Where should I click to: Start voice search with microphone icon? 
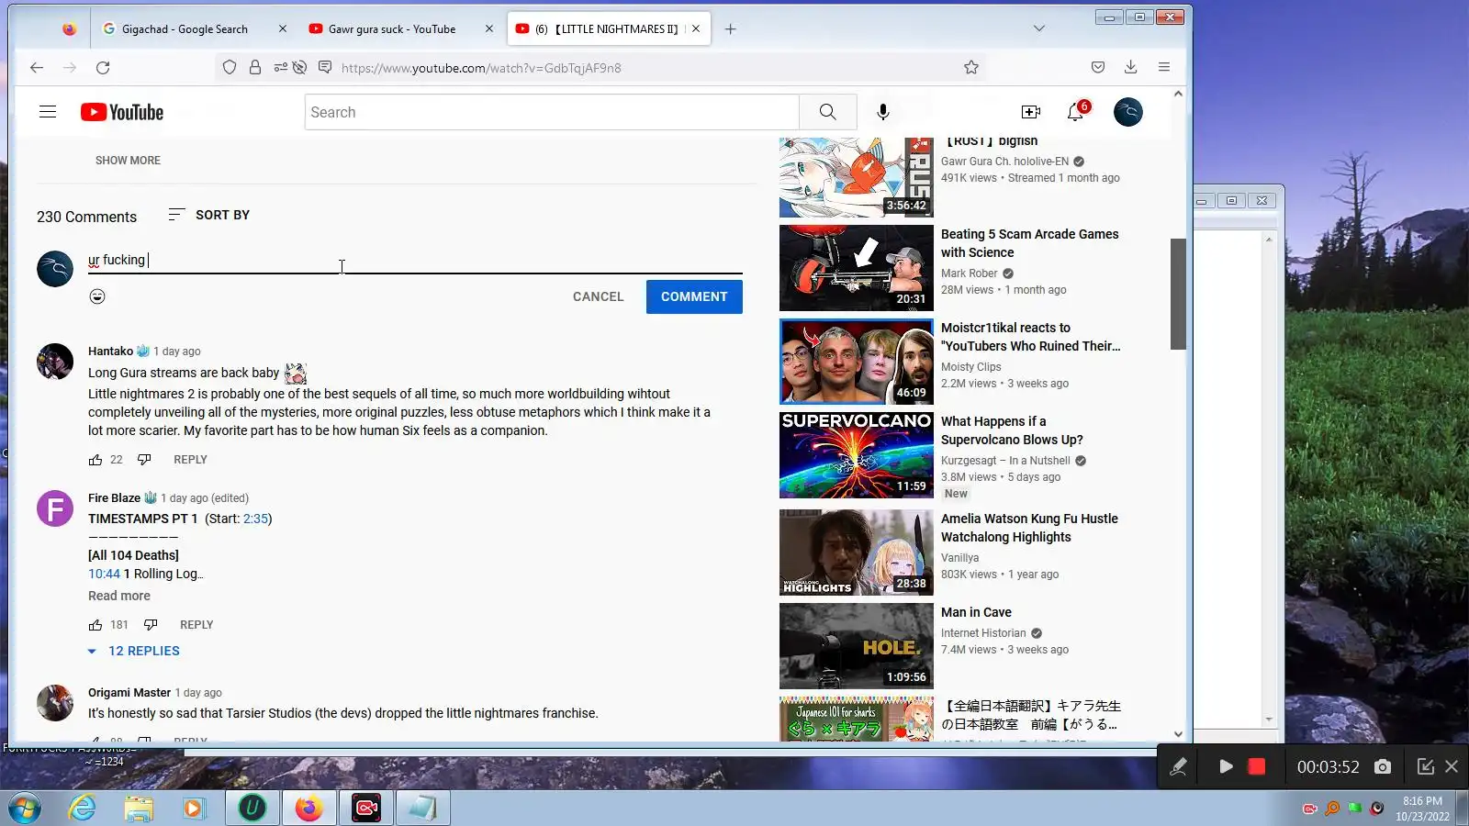[883, 112]
